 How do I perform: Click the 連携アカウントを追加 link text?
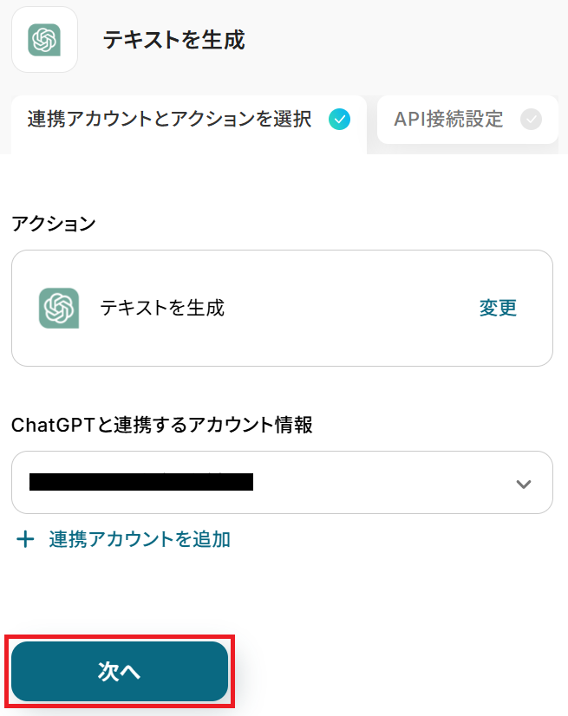[140, 539]
